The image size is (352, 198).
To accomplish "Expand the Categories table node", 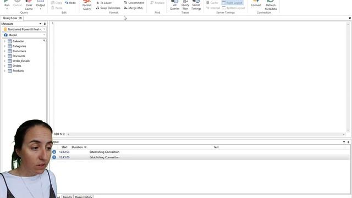I will [x=5, y=46].
